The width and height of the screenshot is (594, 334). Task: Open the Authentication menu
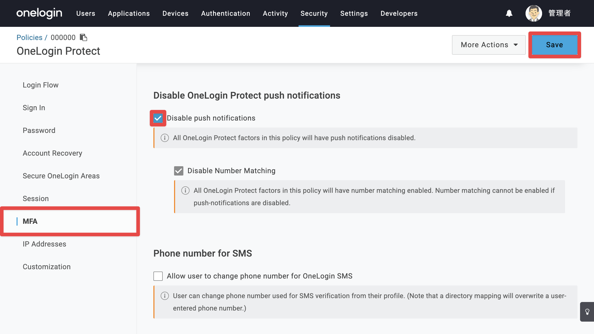[226, 13]
